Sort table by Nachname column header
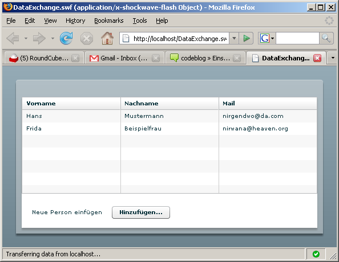Image resolution: width=339 pixels, height=262 pixels. [169, 103]
